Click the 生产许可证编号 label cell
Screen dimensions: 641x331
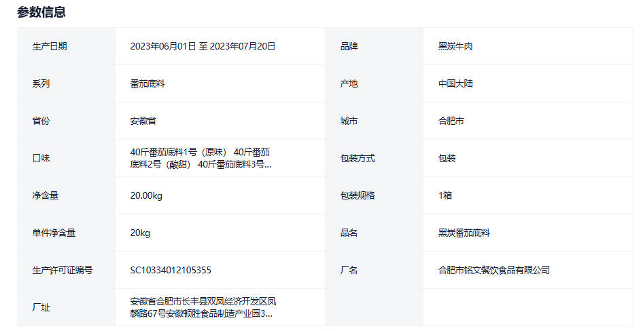click(63, 270)
